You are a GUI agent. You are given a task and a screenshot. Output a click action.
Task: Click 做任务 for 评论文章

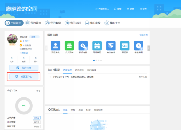point(37,122)
